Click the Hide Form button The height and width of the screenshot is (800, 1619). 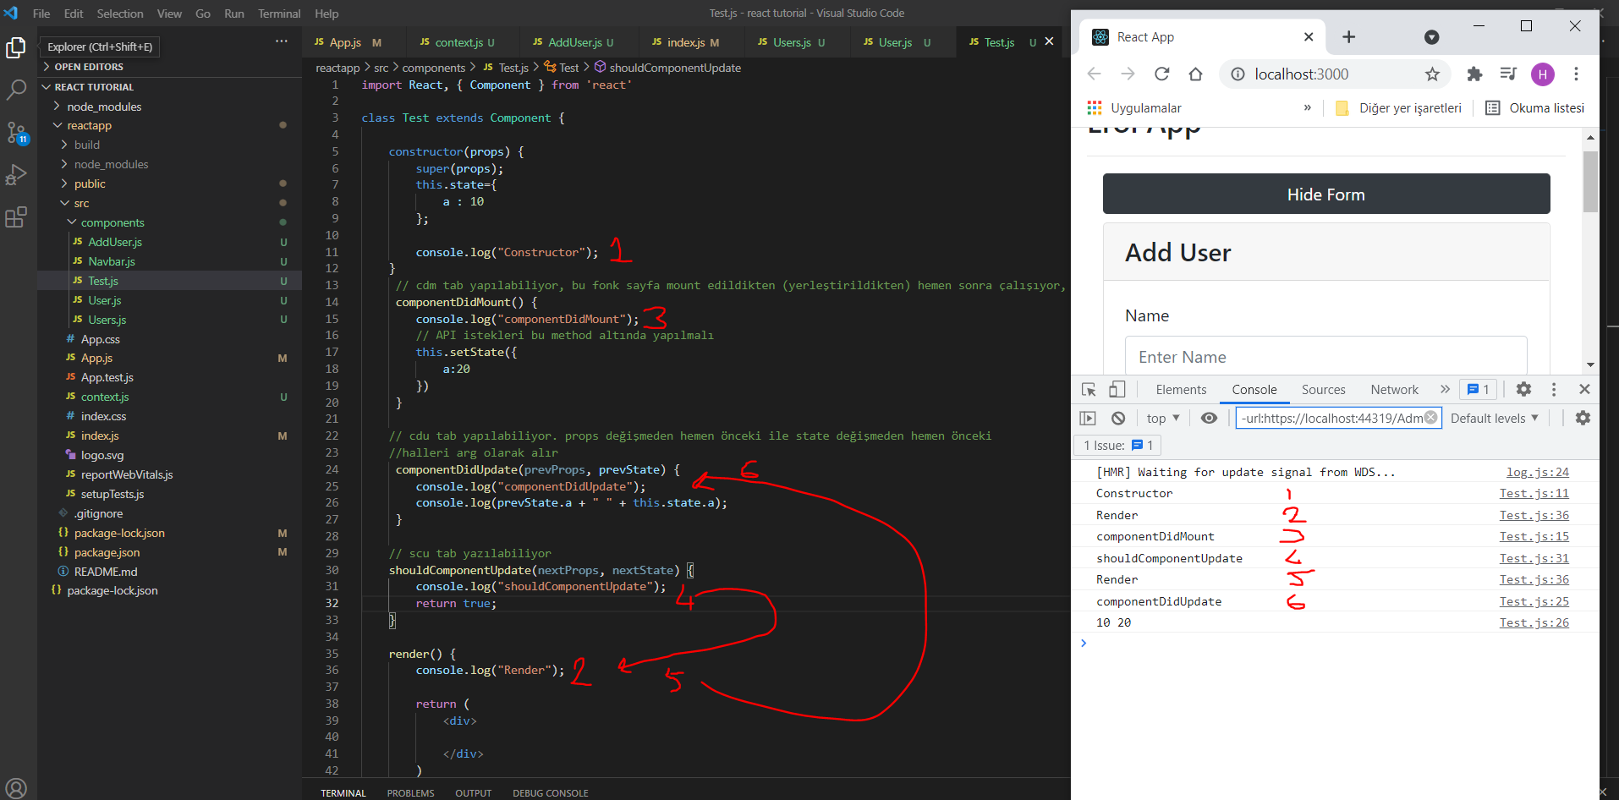[1325, 195]
